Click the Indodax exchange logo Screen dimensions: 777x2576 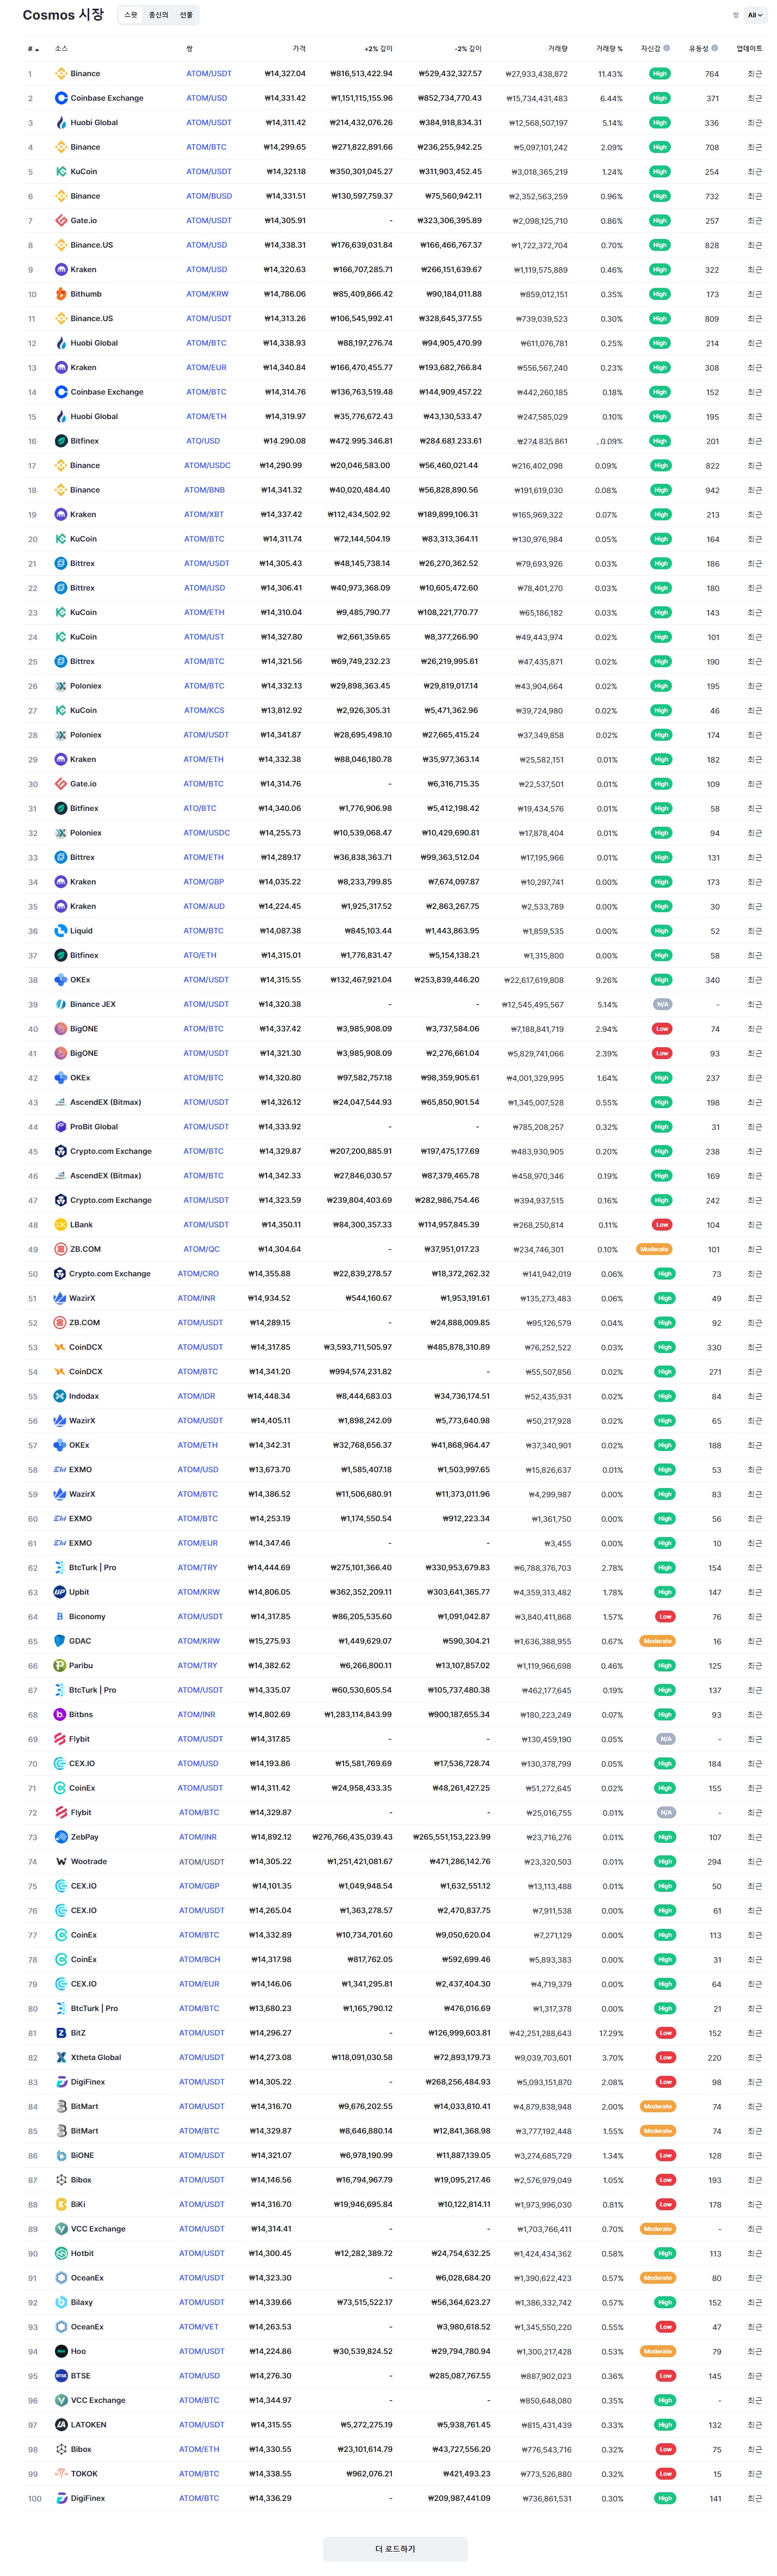[x=60, y=1396]
